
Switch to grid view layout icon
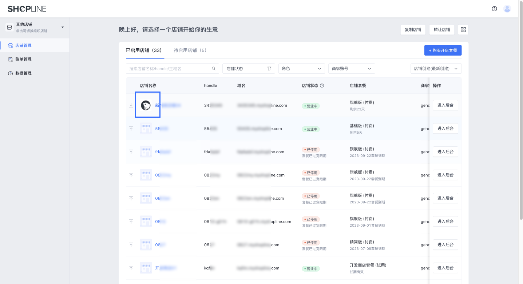(463, 30)
